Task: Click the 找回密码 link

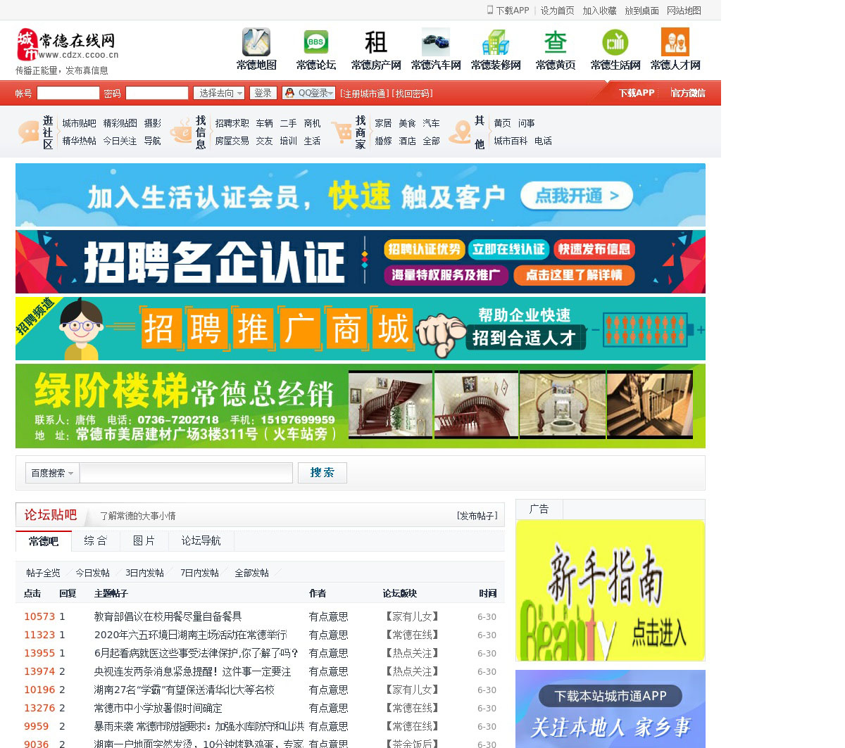Action: (x=412, y=94)
